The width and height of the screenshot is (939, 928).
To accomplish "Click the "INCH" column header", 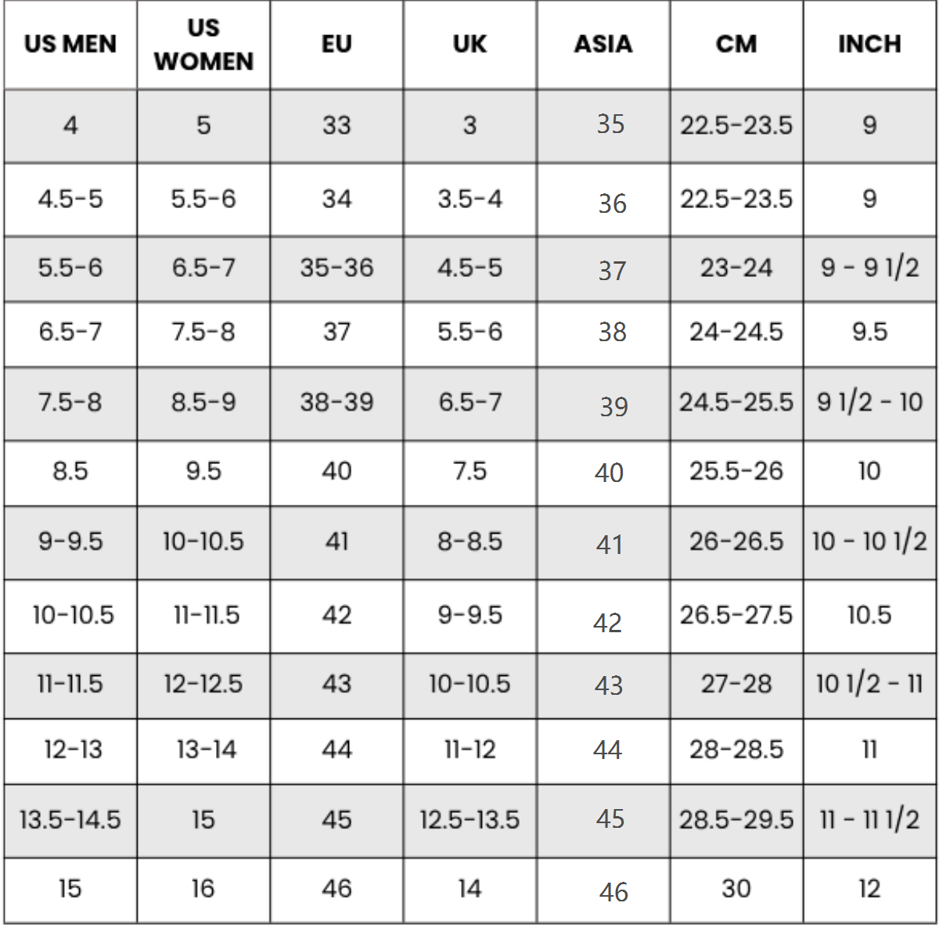I will 869,45.
